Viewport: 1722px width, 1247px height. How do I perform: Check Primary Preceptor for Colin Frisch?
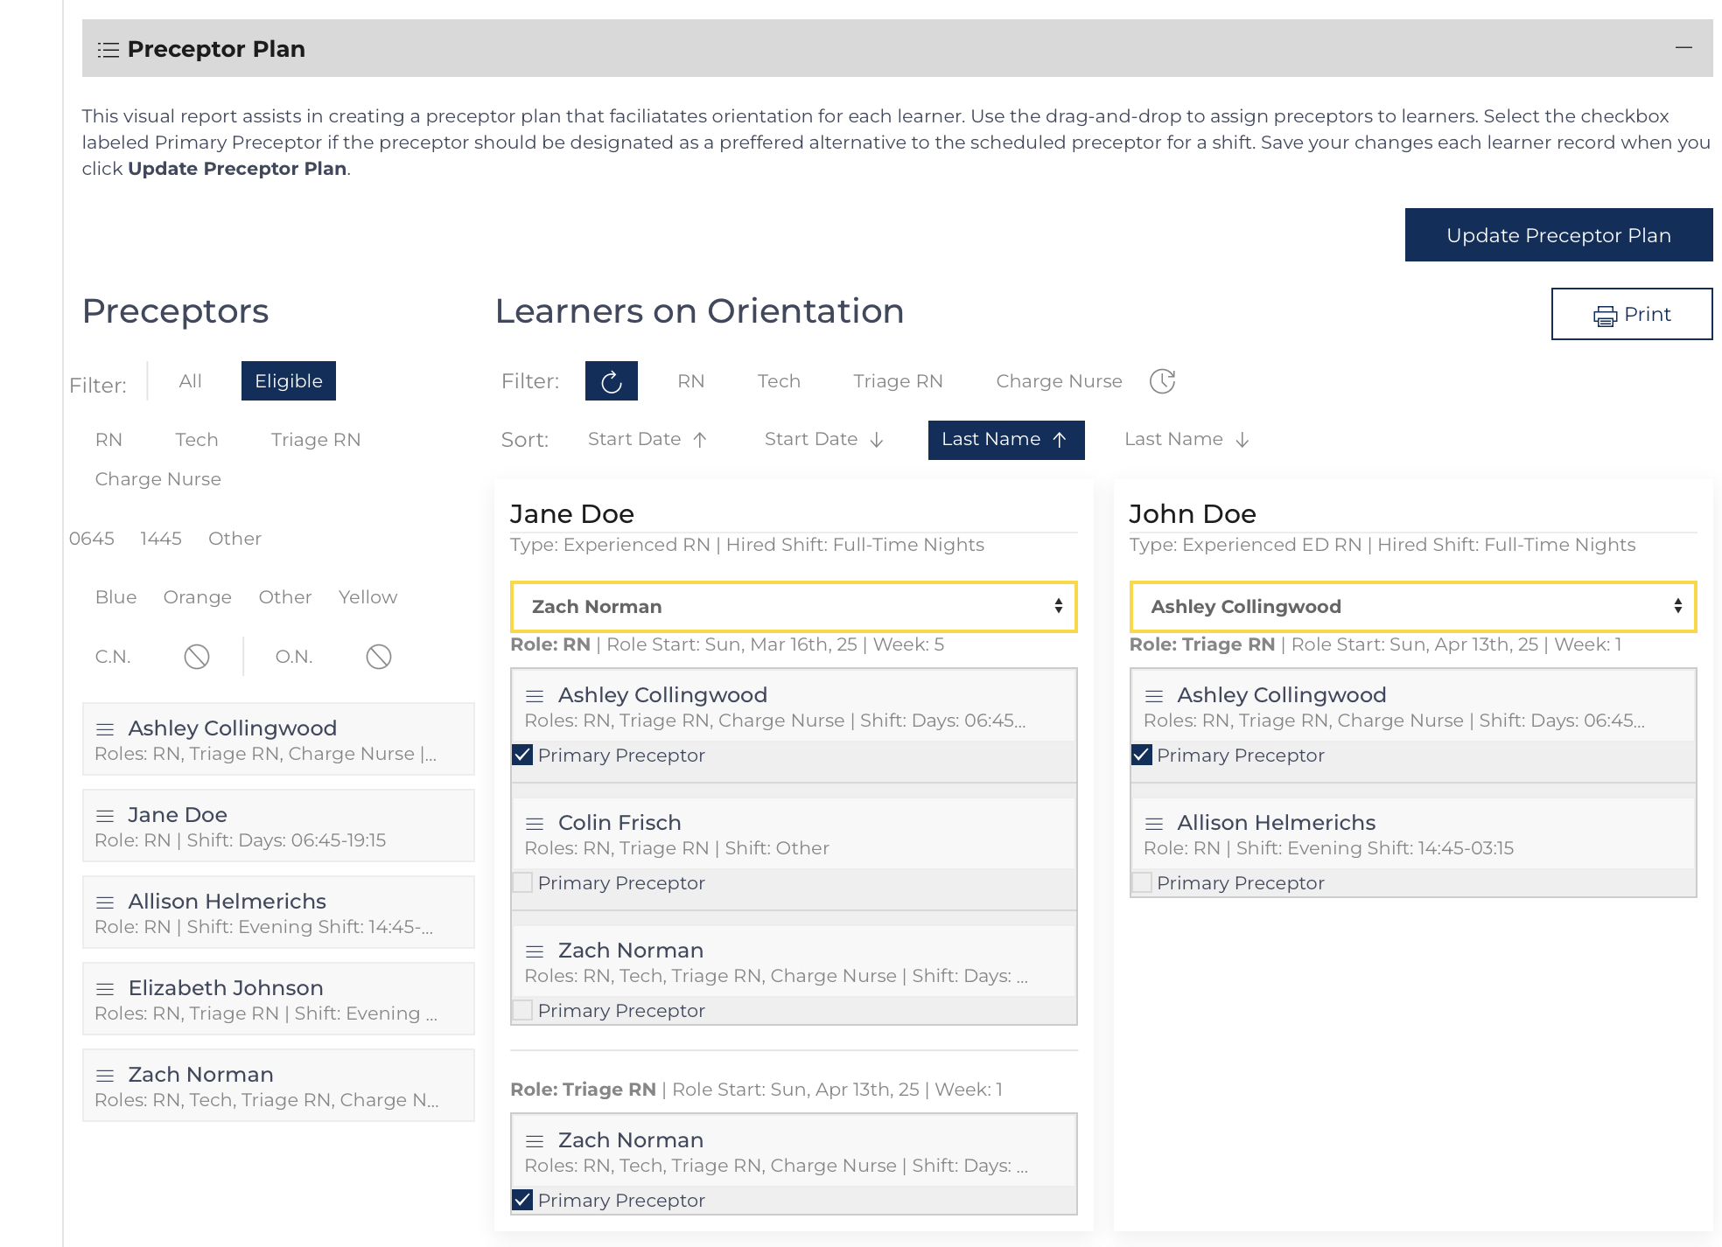point(522,882)
